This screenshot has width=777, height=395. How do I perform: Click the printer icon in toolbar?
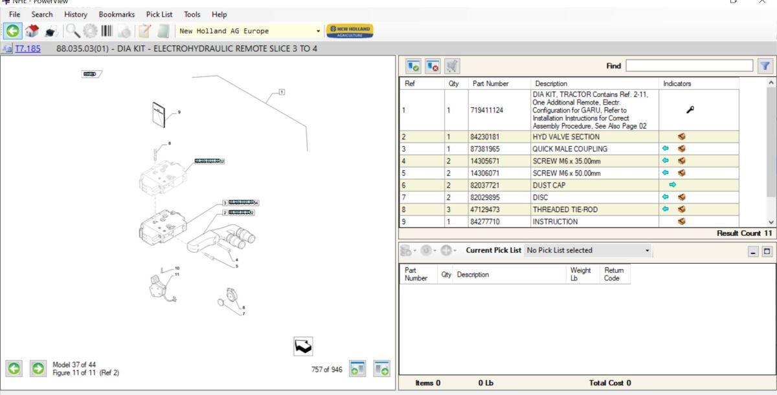(51, 31)
